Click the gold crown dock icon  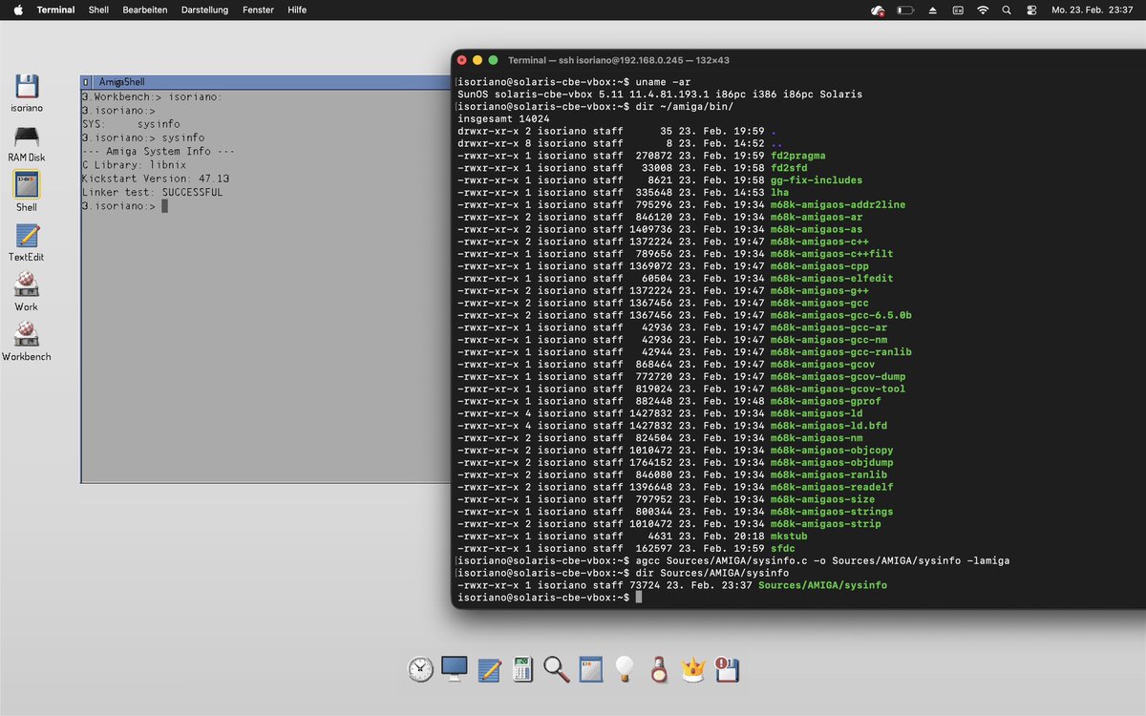coord(692,669)
